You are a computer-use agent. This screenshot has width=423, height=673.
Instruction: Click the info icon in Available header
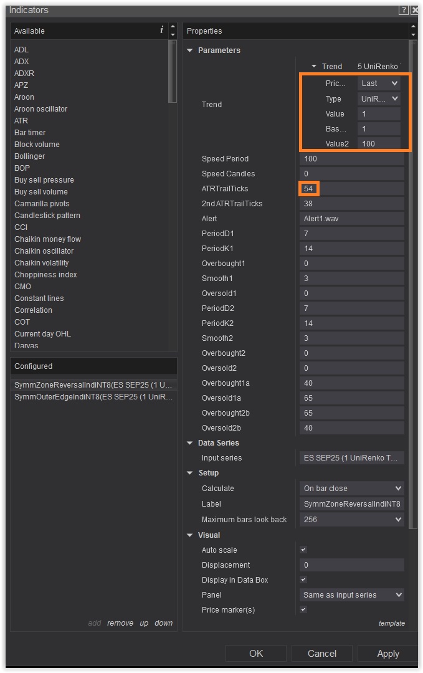[161, 30]
